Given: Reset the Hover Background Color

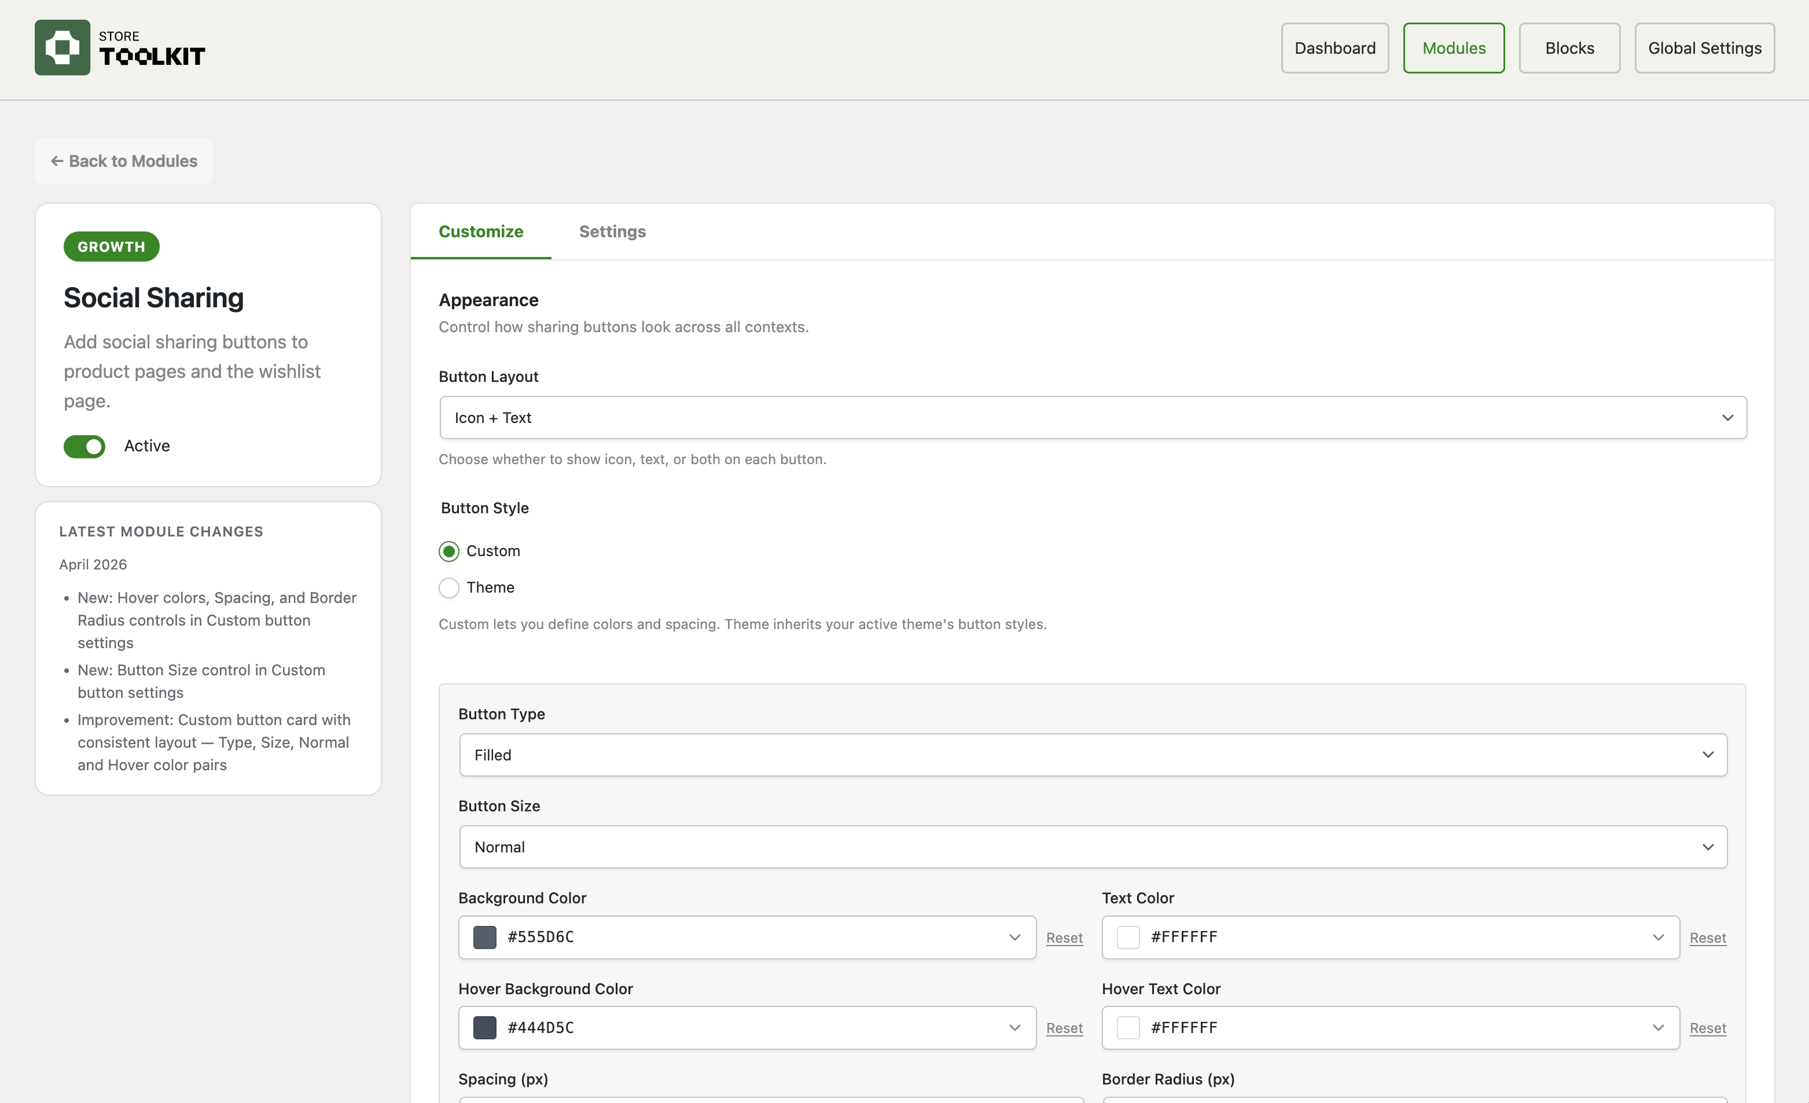Looking at the screenshot, I should click(x=1064, y=1028).
